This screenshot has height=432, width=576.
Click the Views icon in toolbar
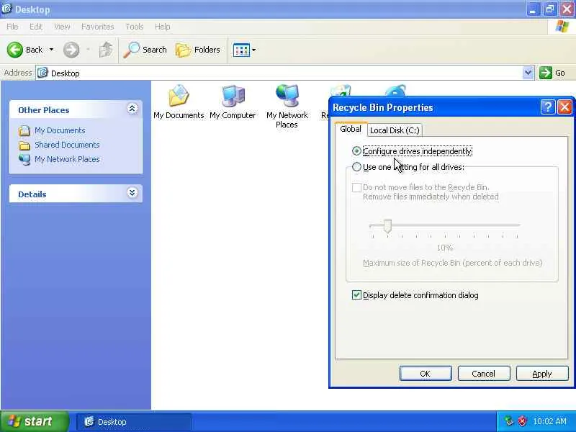tap(241, 50)
